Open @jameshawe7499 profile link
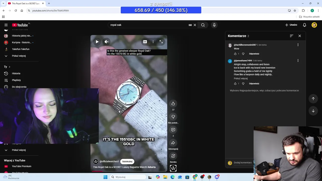The image size is (322, 181). (243, 61)
